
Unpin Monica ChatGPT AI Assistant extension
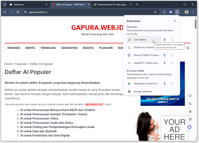pos(165,55)
